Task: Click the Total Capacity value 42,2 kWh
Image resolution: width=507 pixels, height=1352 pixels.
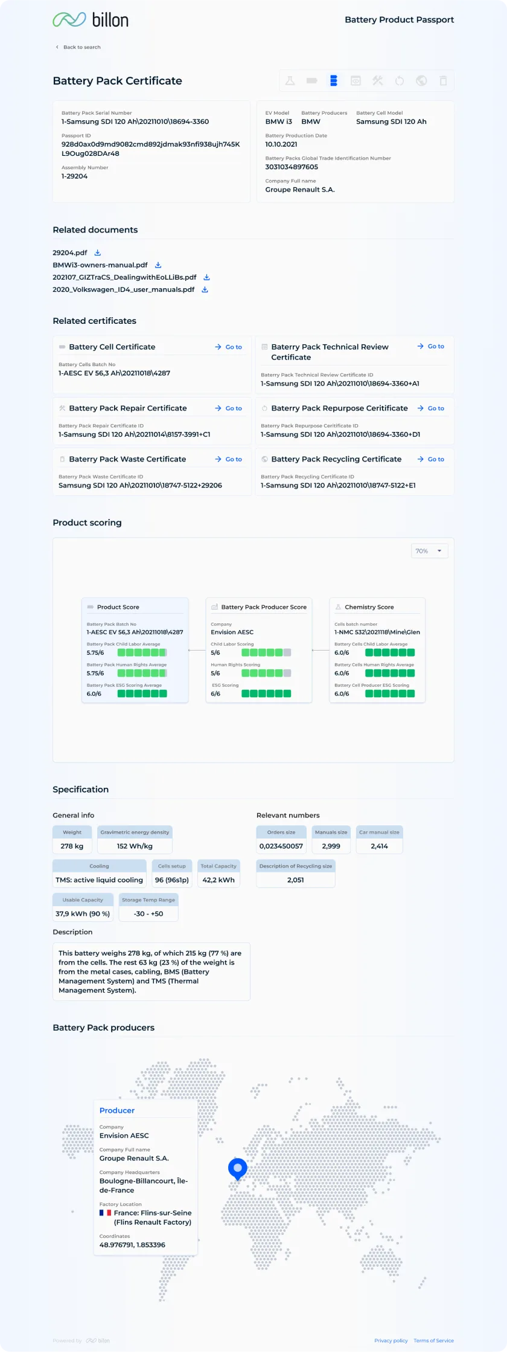Action: click(218, 880)
